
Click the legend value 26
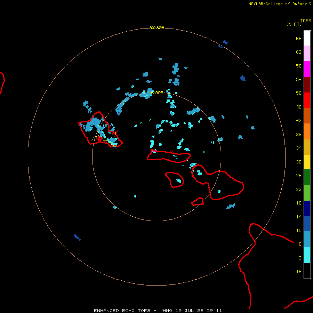pos(299,176)
